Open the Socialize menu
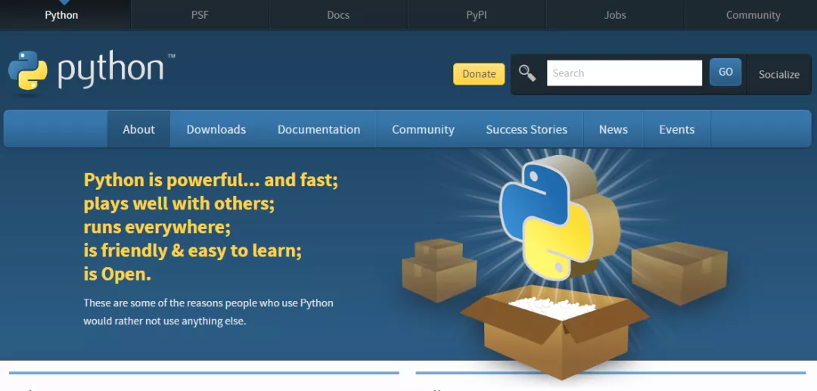 click(x=779, y=74)
